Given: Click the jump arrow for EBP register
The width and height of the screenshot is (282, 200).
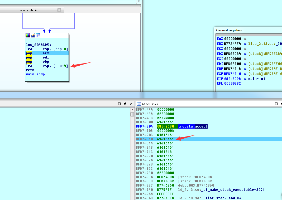Looking at the screenshot, I should [x=245, y=69].
